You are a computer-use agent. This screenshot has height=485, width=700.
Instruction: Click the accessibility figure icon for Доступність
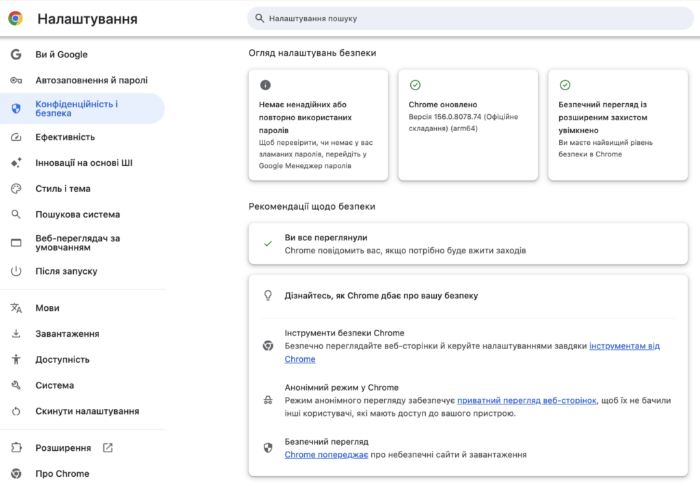(x=16, y=359)
